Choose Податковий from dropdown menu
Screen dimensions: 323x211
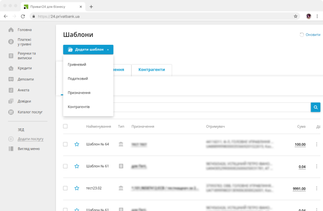[x=78, y=79]
